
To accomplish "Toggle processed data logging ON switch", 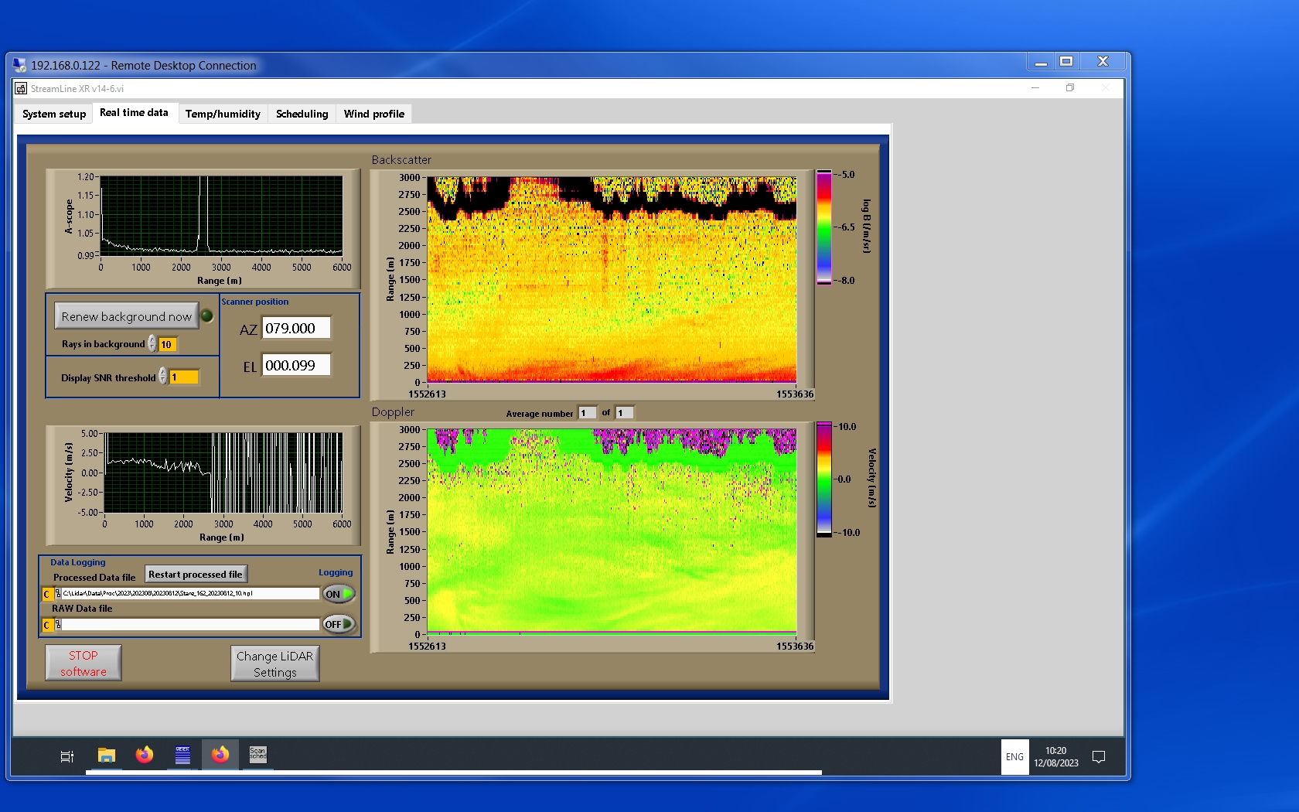I will point(339,594).
